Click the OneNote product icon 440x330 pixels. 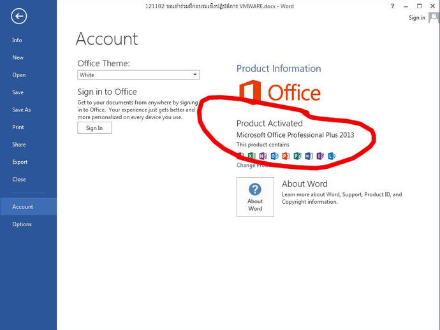pyautogui.click(x=263, y=155)
